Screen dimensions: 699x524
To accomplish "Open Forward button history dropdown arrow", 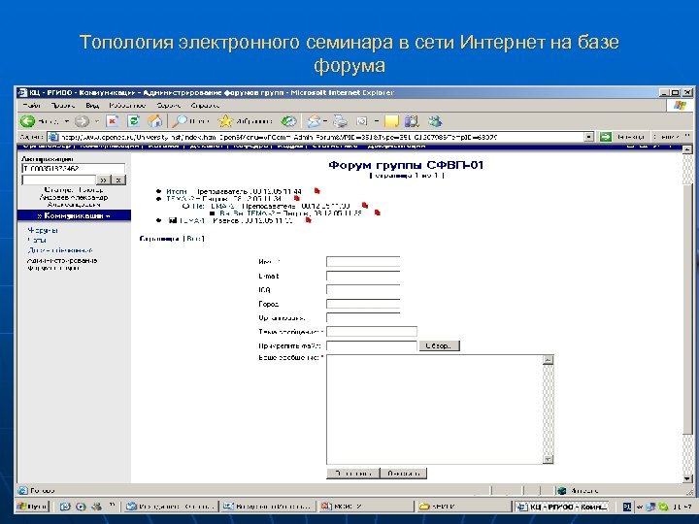I will point(96,121).
